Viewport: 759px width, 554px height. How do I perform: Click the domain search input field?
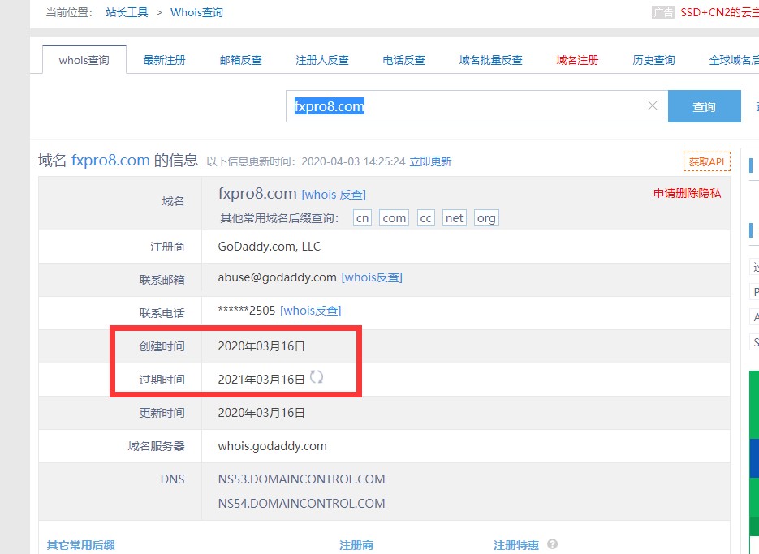tap(471, 106)
